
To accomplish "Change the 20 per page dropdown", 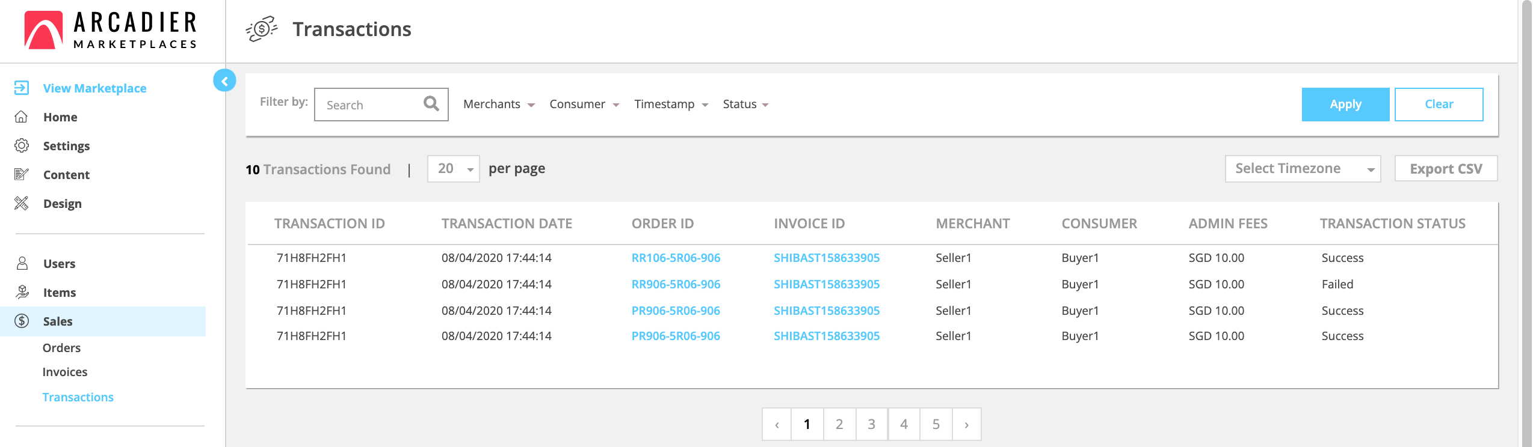I will [x=454, y=169].
